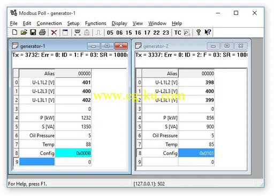
Task: Select function 16 toolbar button
Action: [138, 33]
